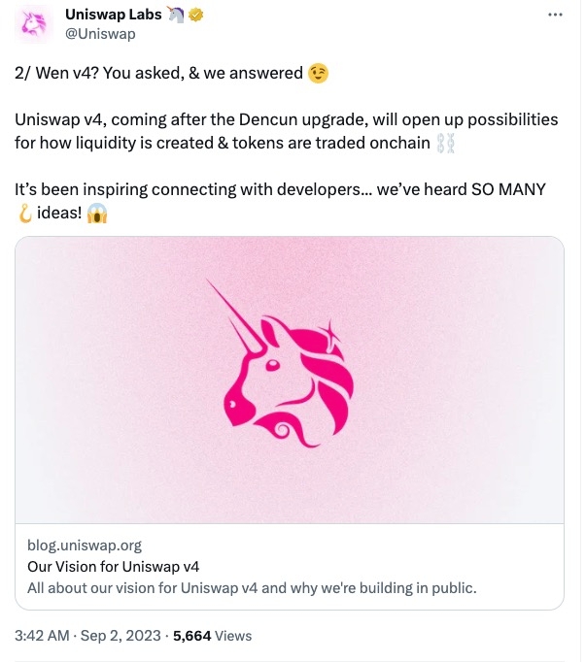The width and height of the screenshot is (586, 662).
Task: Click the 3:42 AM post time
Action: pos(42,636)
